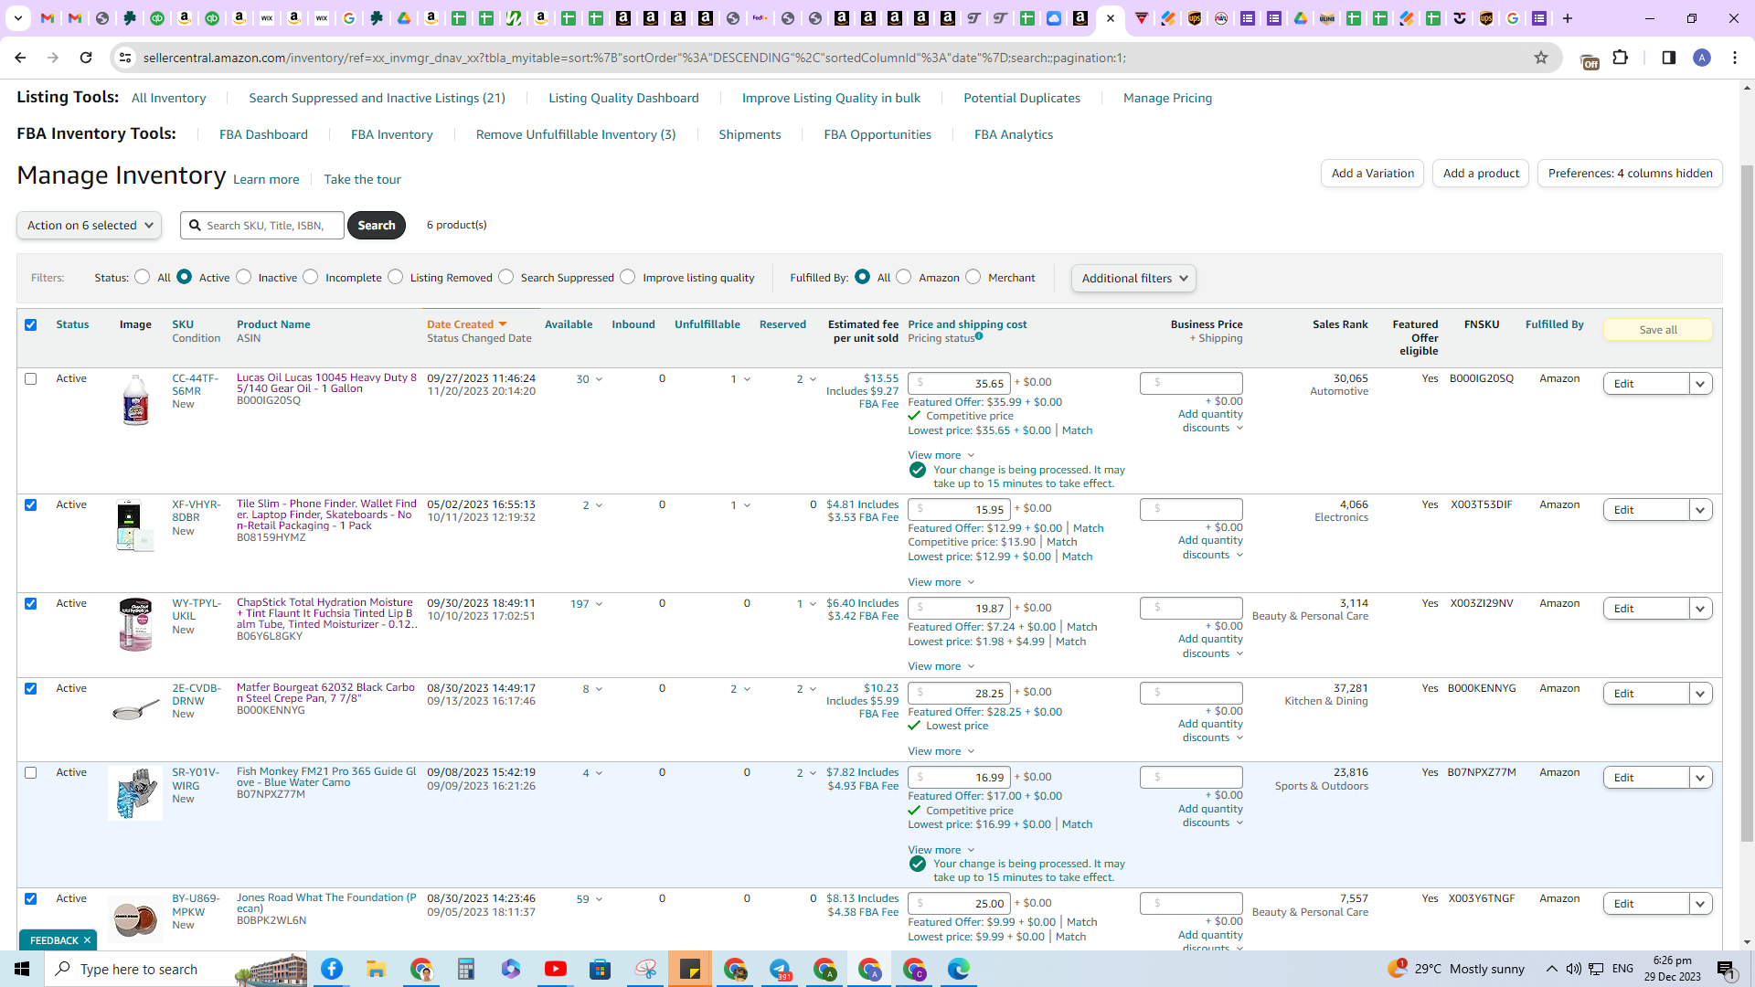Screen dimensions: 1755x987
Task: Select the Inactive status filter
Action: pyautogui.click(x=244, y=277)
